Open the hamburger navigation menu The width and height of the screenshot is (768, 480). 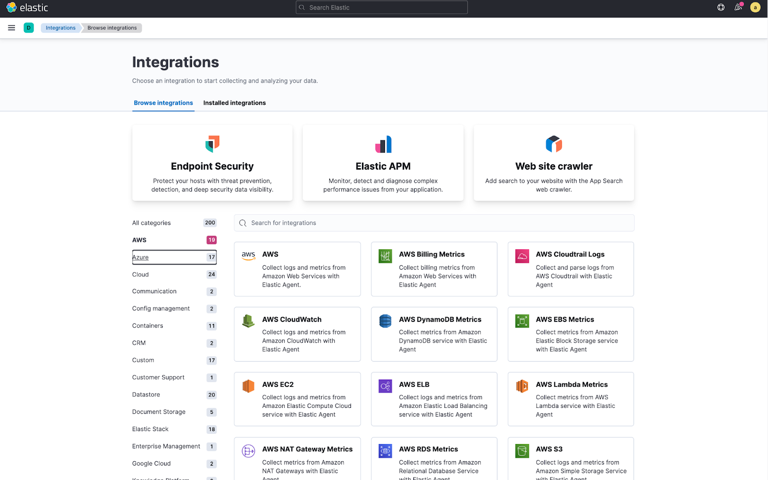(x=11, y=27)
